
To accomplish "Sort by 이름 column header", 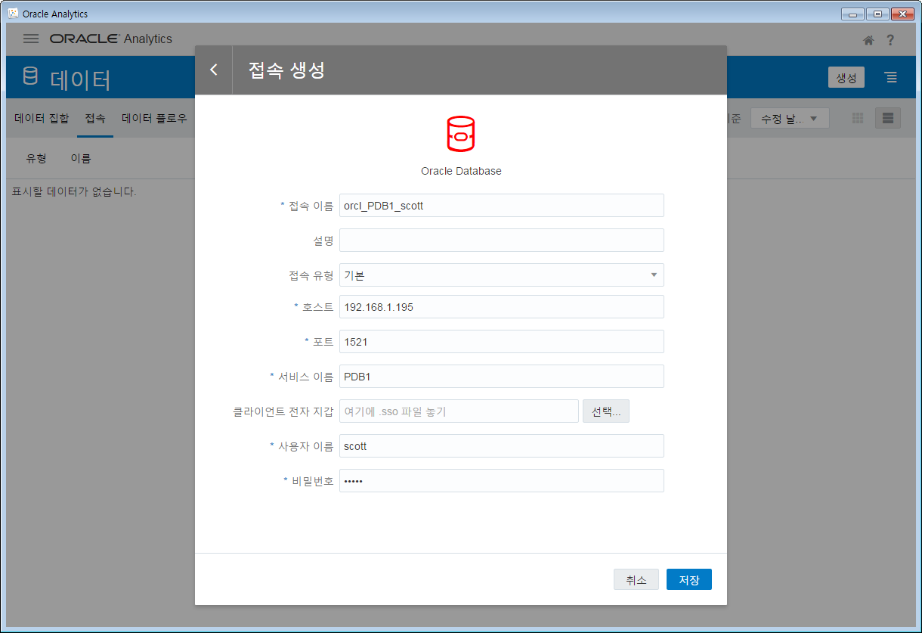I will point(81,158).
